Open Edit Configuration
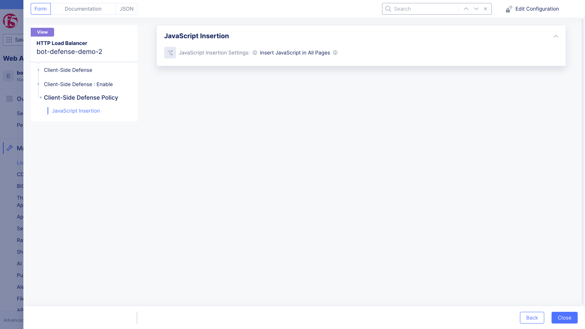585x329 pixels. click(x=537, y=9)
